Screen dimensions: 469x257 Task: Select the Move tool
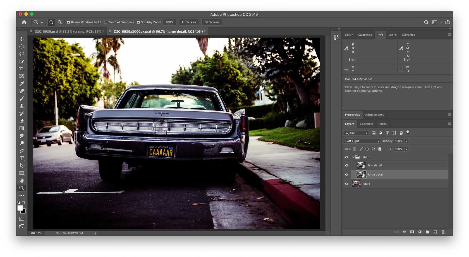(21, 39)
